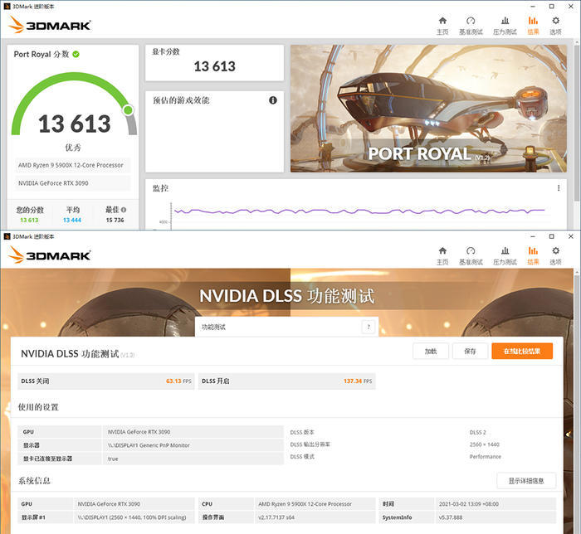Open three-dot menu on monitoring panel

pyautogui.click(x=559, y=188)
